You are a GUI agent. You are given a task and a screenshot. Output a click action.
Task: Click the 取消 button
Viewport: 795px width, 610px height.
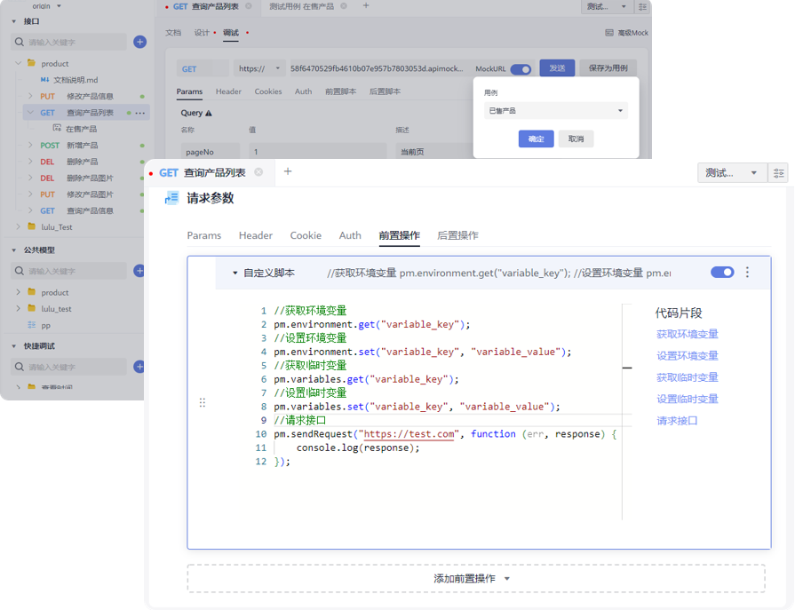(576, 139)
